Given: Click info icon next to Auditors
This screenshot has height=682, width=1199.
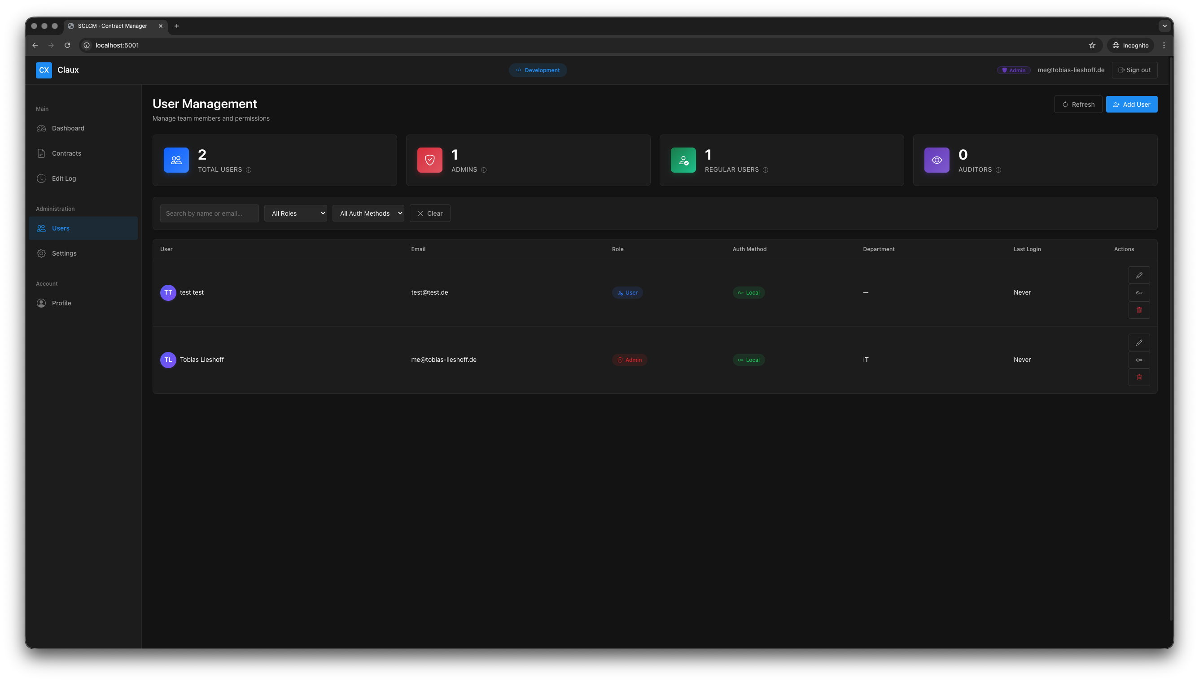Looking at the screenshot, I should pos(998,170).
